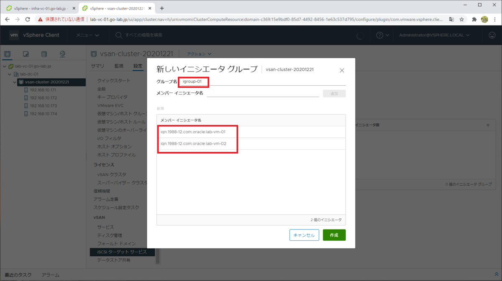Click the translate page icon

451,19
